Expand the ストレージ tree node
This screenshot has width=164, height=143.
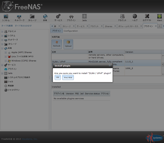coord(2,44)
